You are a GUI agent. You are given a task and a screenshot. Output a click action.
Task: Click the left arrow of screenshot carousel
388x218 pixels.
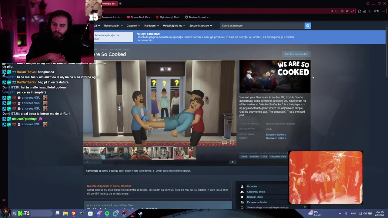87,162
